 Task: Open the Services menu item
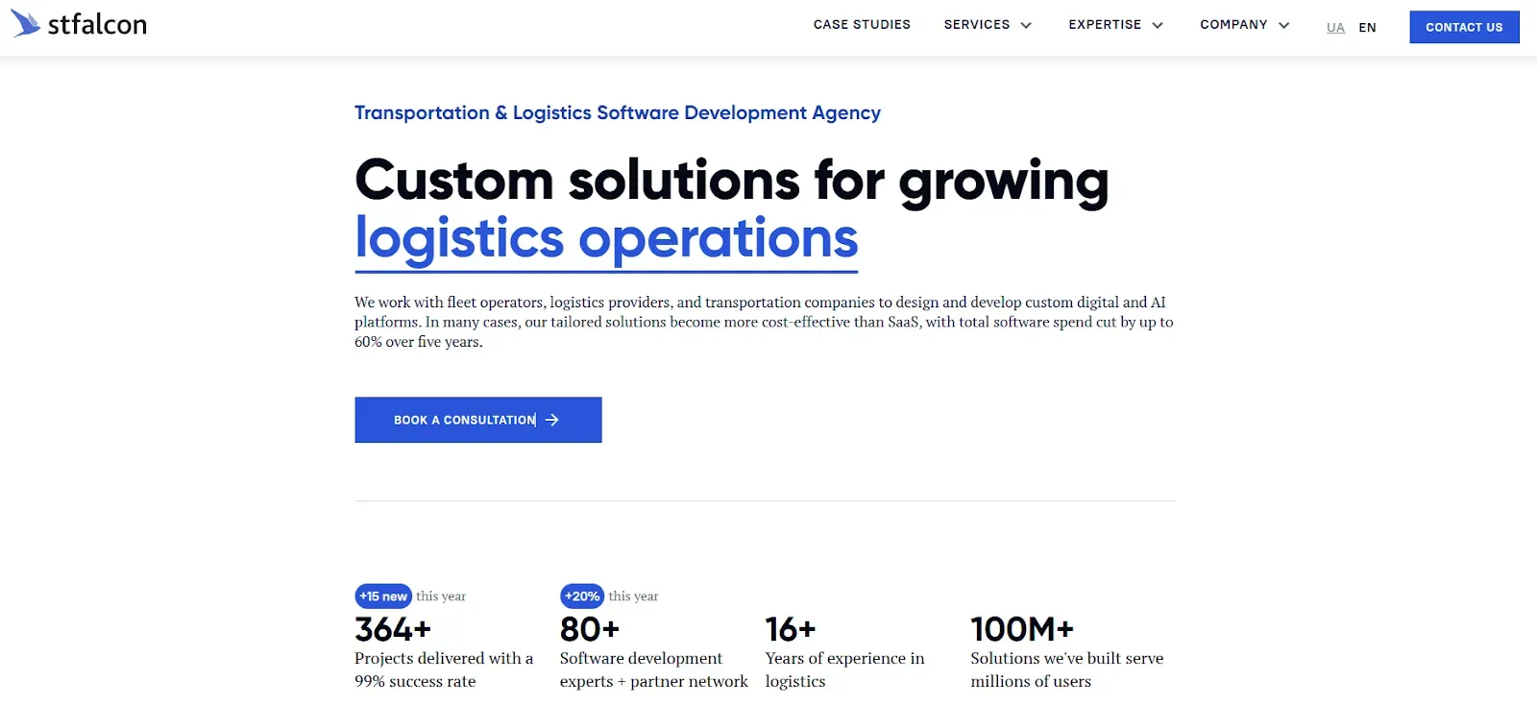[x=976, y=25]
